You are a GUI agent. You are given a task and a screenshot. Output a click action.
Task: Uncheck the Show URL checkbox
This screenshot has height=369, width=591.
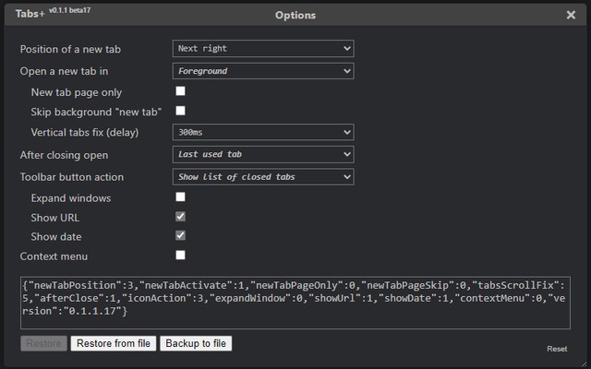click(x=181, y=216)
